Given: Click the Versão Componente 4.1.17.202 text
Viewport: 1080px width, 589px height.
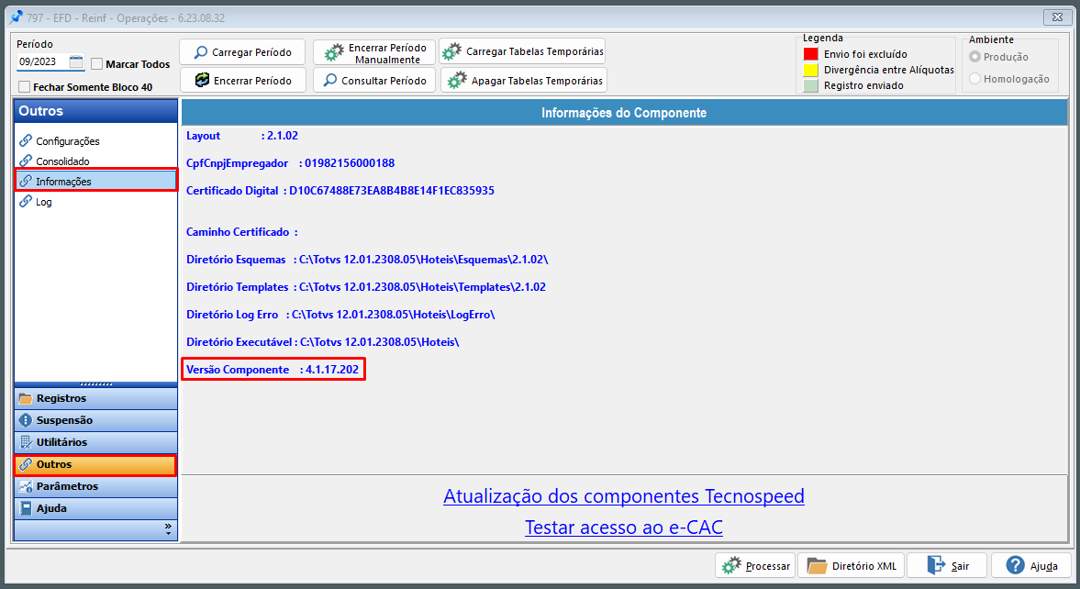Looking at the screenshot, I should [x=273, y=369].
